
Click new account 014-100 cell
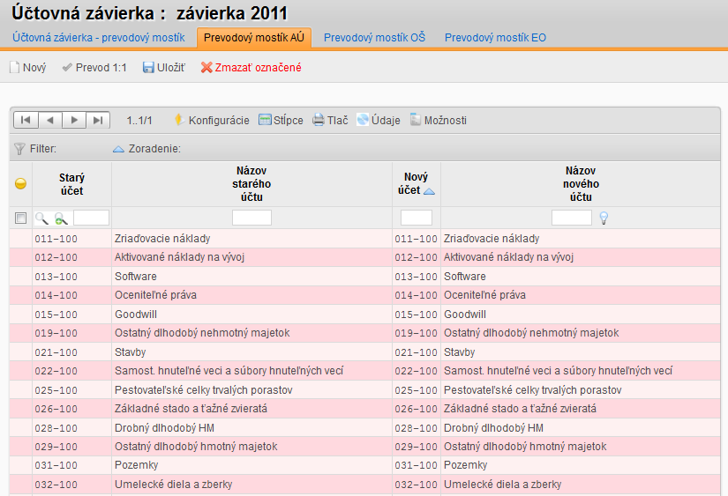click(416, 295)
